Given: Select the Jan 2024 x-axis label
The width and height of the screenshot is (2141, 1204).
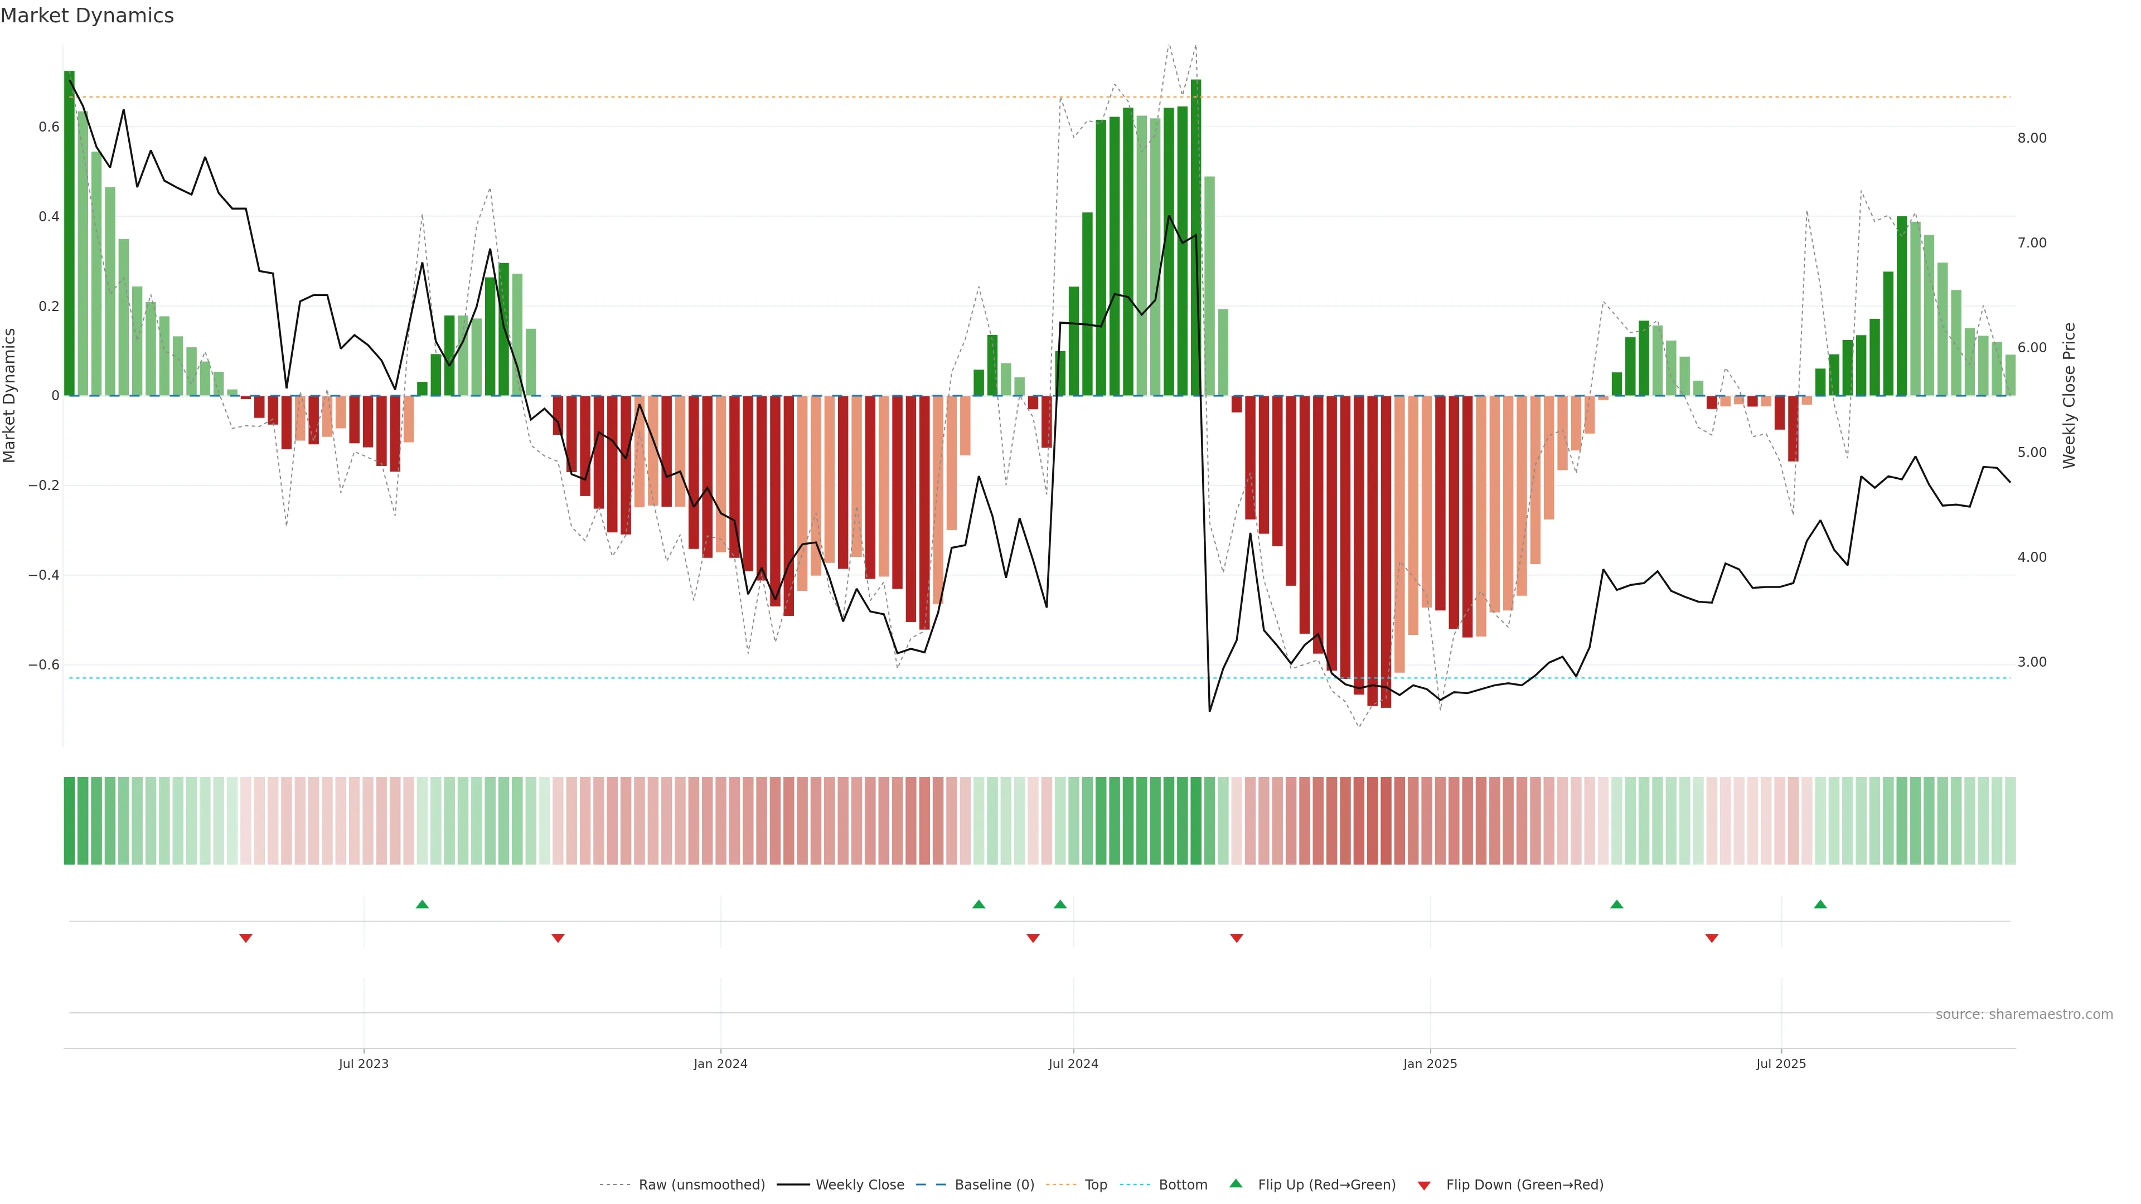Looking at the screenshot, I should [x=720, y=1064].
